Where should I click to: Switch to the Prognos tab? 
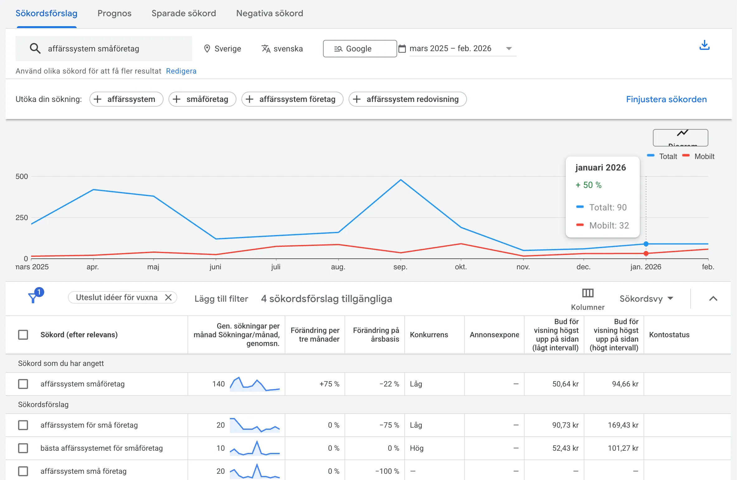coord(114,13)
